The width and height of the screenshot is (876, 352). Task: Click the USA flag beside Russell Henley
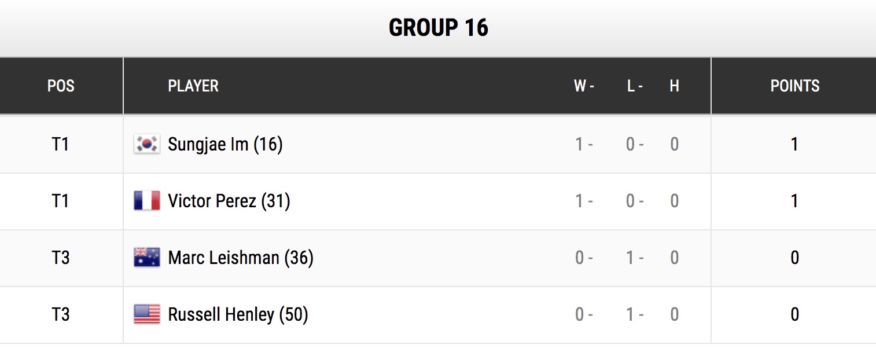147,314
